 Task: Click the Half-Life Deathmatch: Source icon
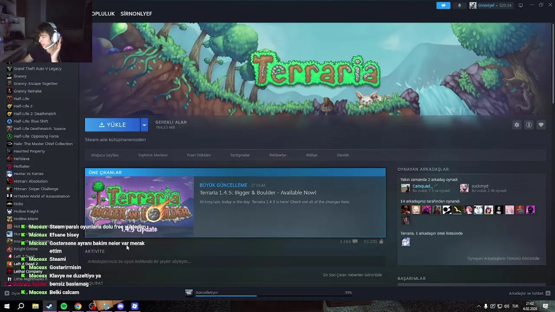10,129
